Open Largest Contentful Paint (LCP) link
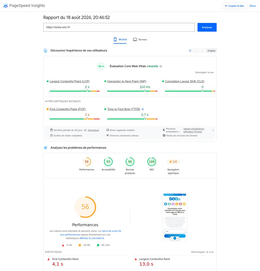 tap(69, 81)
